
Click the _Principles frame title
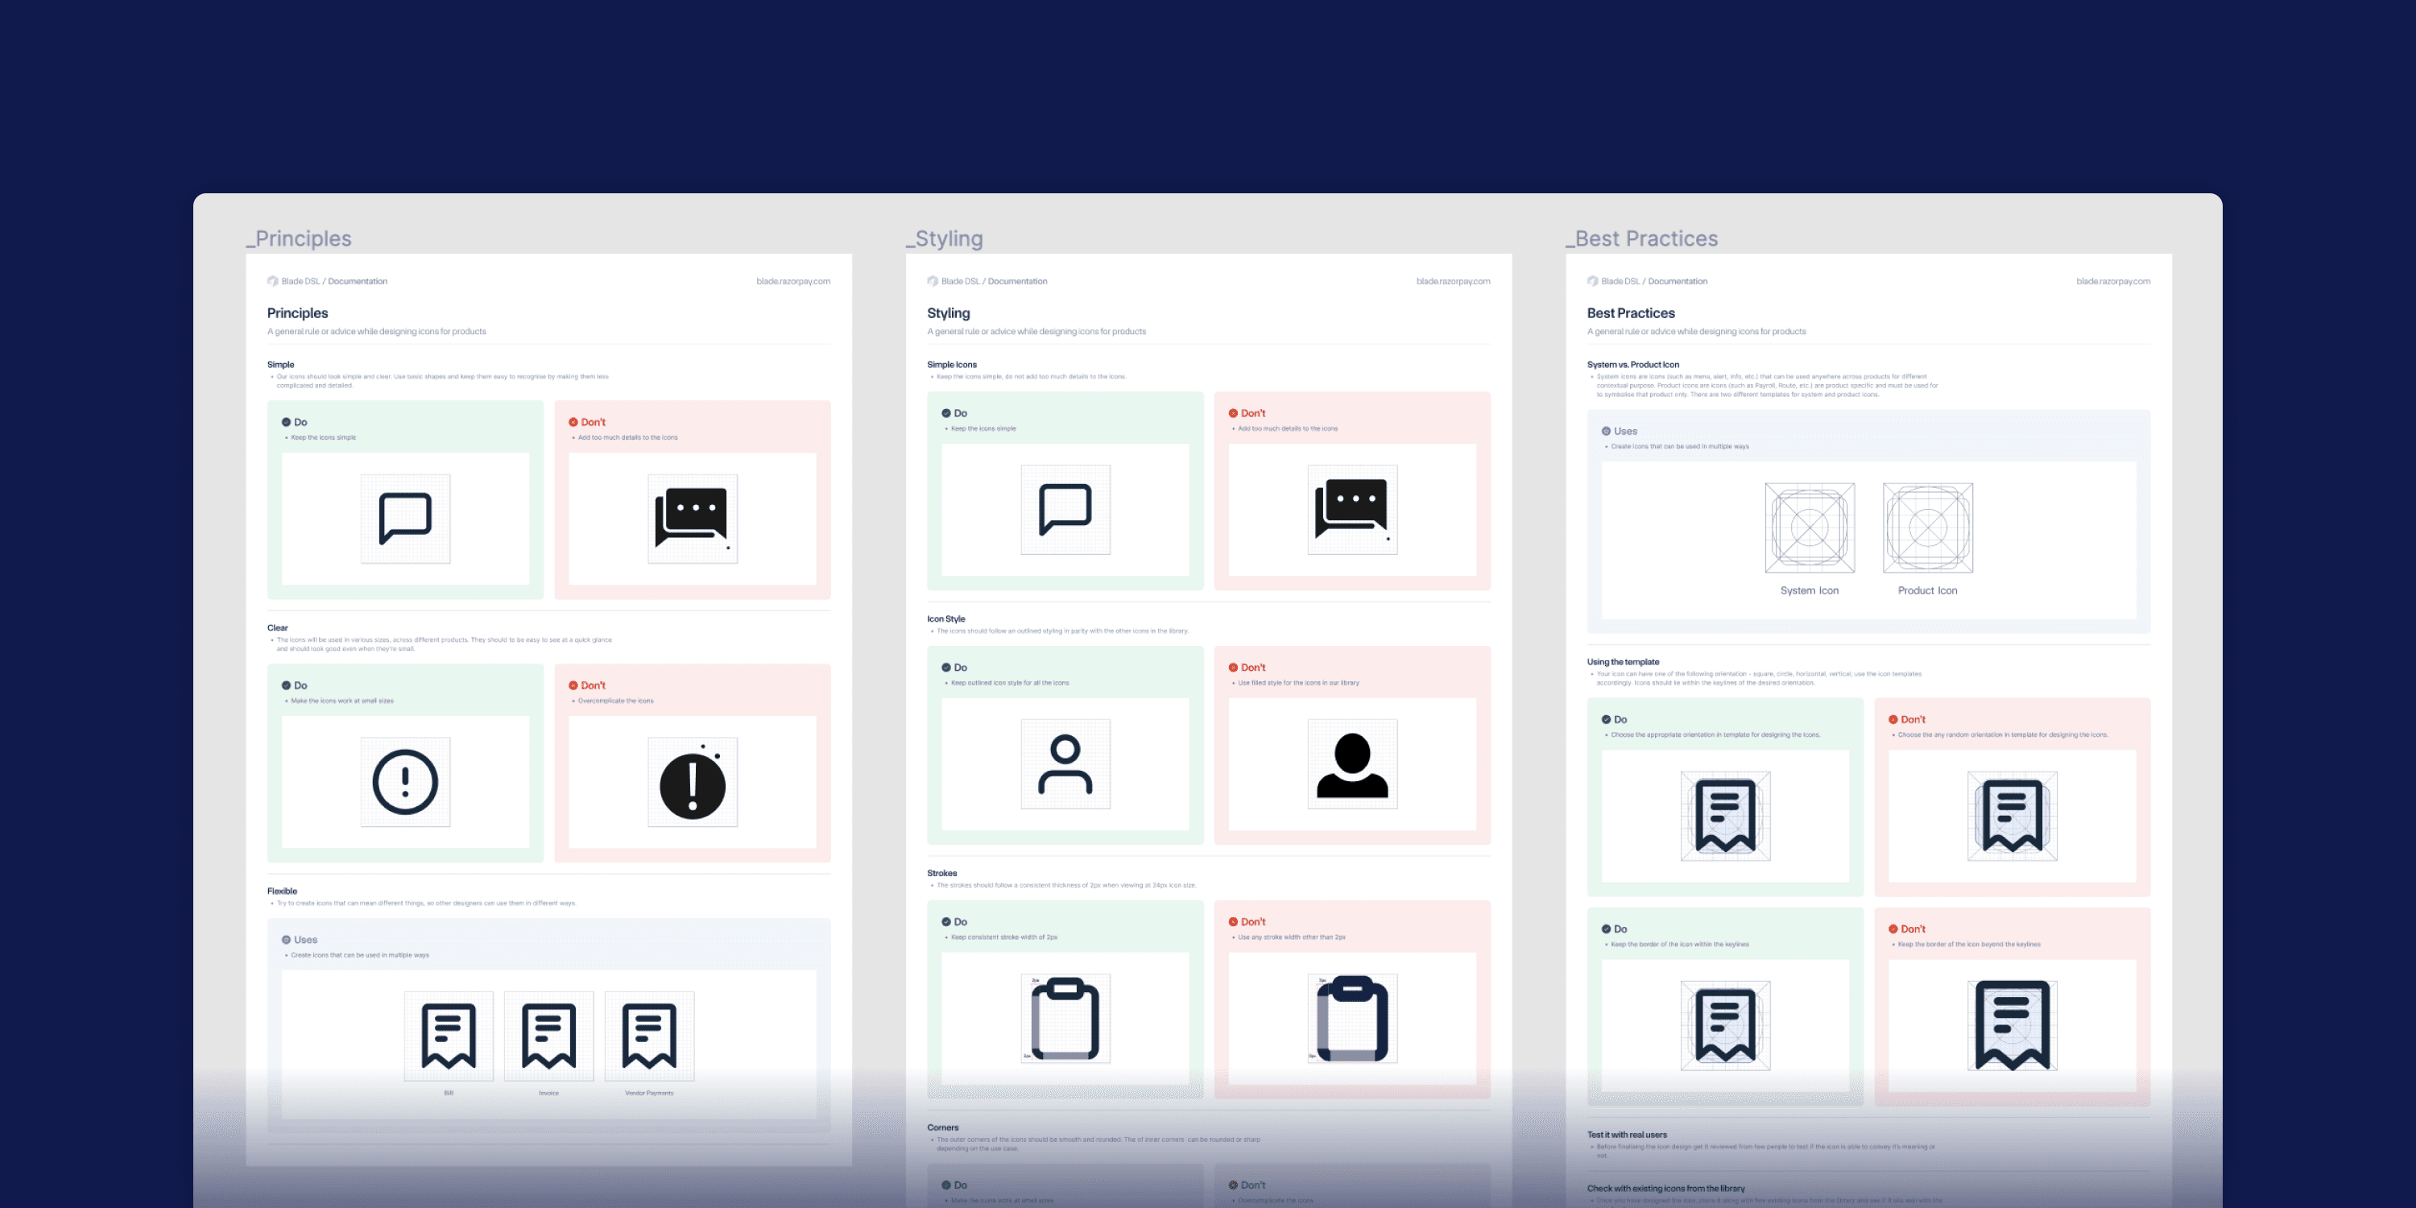300,238
